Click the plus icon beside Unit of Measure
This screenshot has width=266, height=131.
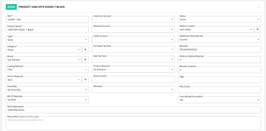[x=85, y=80]
